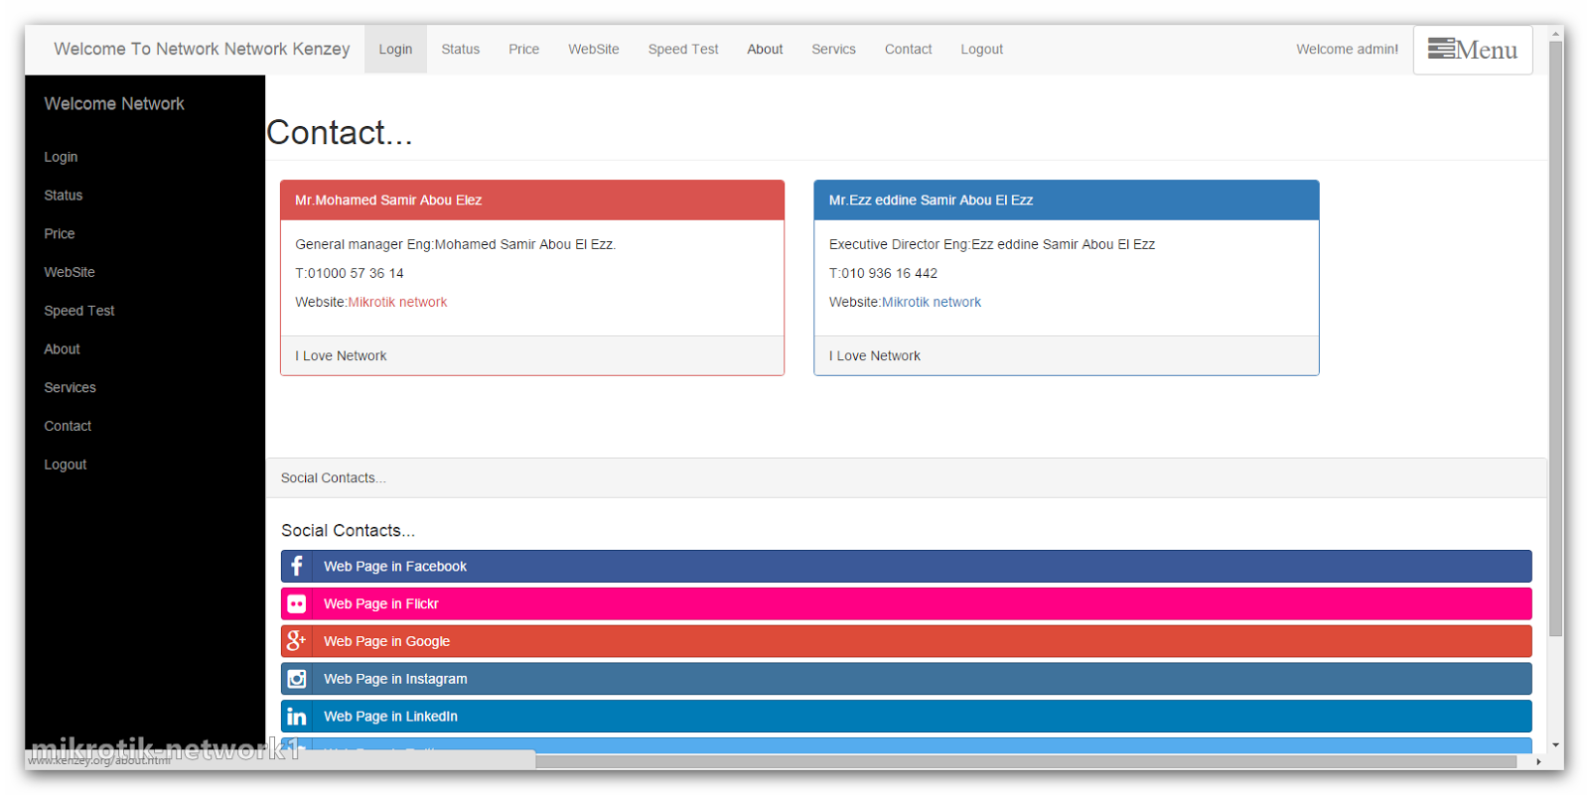
Task: Open the hamburger Menu button
Action: coord(1473,50)
